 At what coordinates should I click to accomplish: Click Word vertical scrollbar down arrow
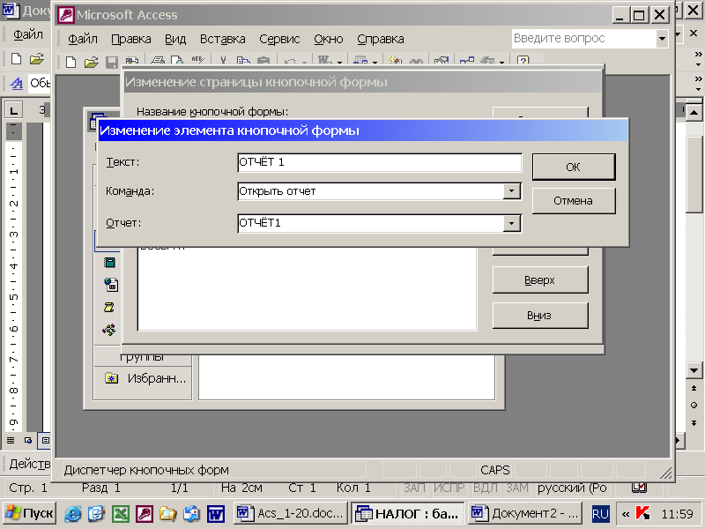694,370
